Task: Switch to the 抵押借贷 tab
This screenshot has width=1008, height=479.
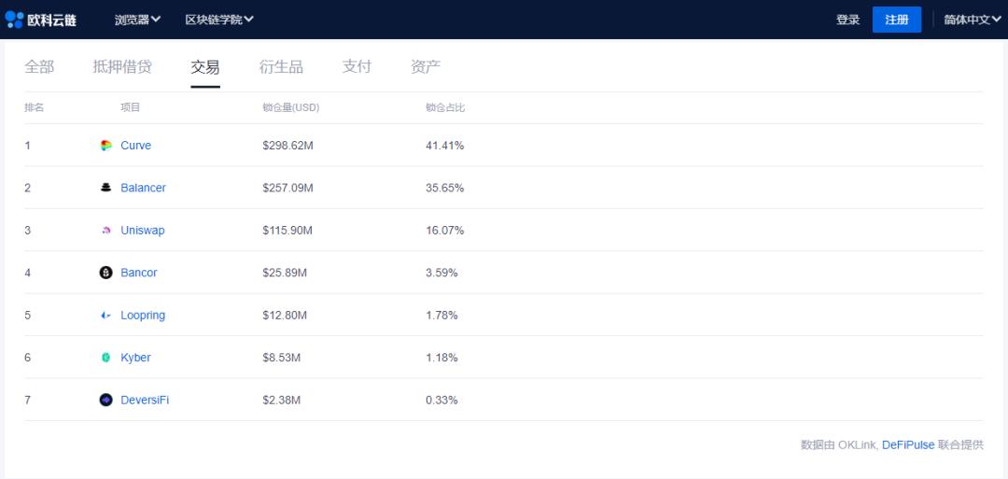Action: pos(122,67)
